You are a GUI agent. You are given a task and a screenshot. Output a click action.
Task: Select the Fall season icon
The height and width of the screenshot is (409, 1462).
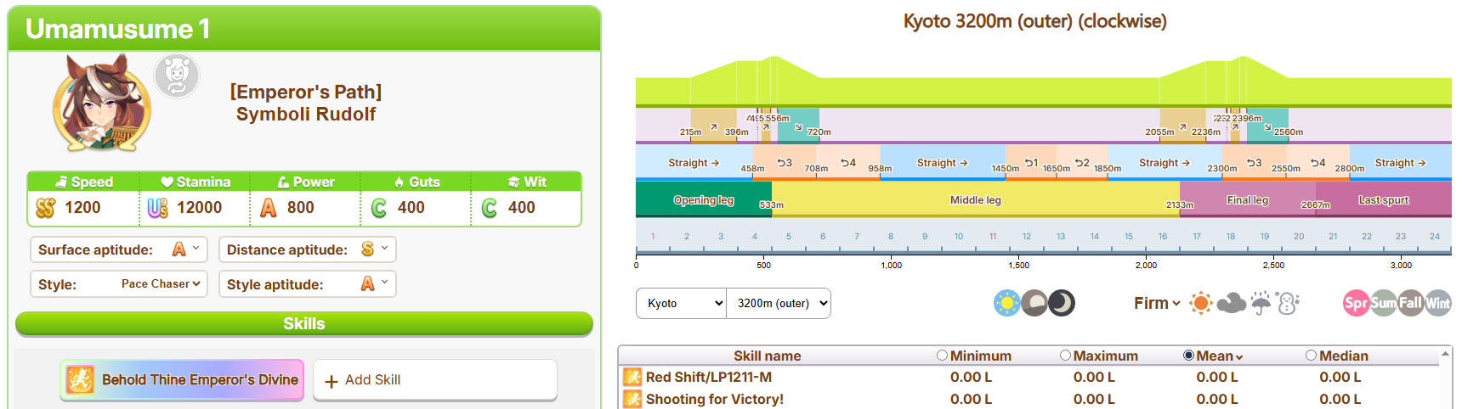pyautogui.click(x=1411, y=303)
